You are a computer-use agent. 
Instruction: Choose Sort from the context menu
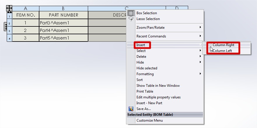click(x=140, y=80)
